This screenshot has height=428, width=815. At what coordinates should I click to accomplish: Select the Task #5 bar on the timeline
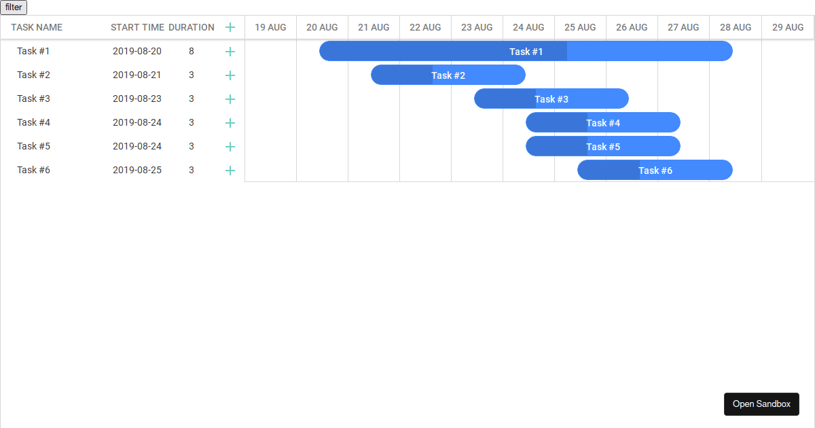(603, 146)
